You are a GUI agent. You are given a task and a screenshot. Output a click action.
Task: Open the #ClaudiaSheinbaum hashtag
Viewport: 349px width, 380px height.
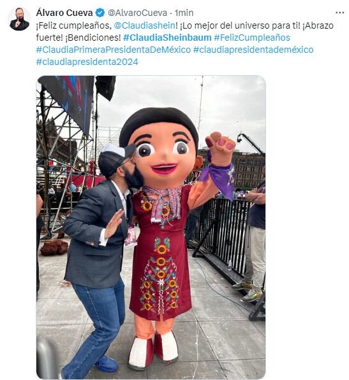(x=167, y=38)
